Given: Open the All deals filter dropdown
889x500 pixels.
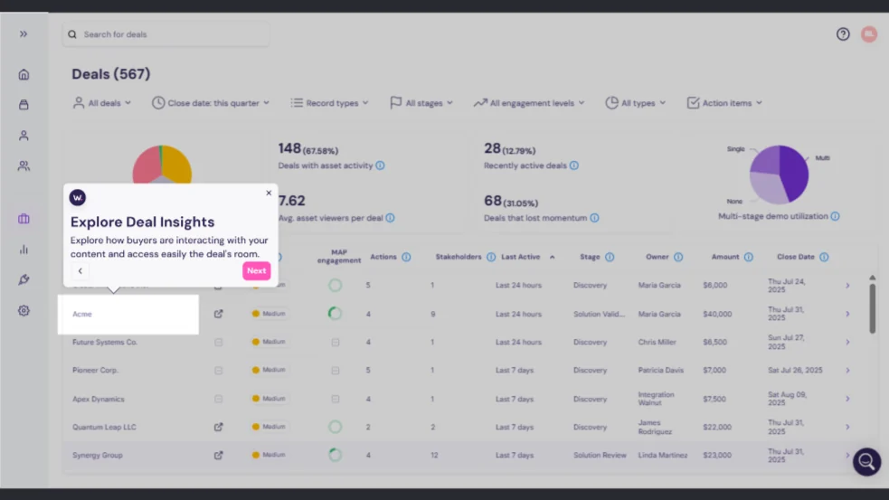Looking at the screenshot, I should coord(102,102).
